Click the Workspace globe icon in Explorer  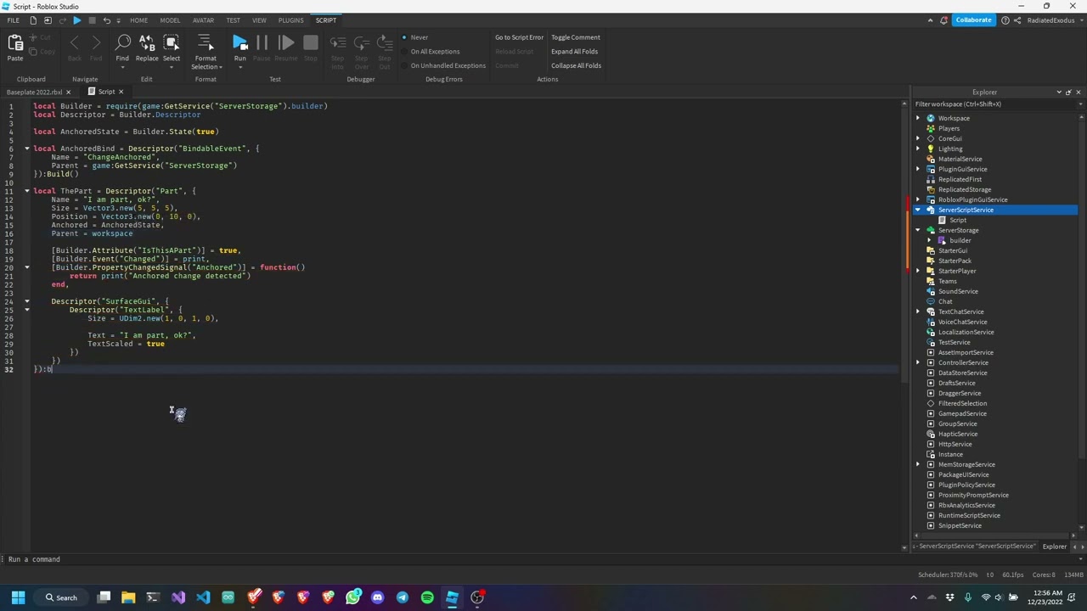click(x=931, y=118)
